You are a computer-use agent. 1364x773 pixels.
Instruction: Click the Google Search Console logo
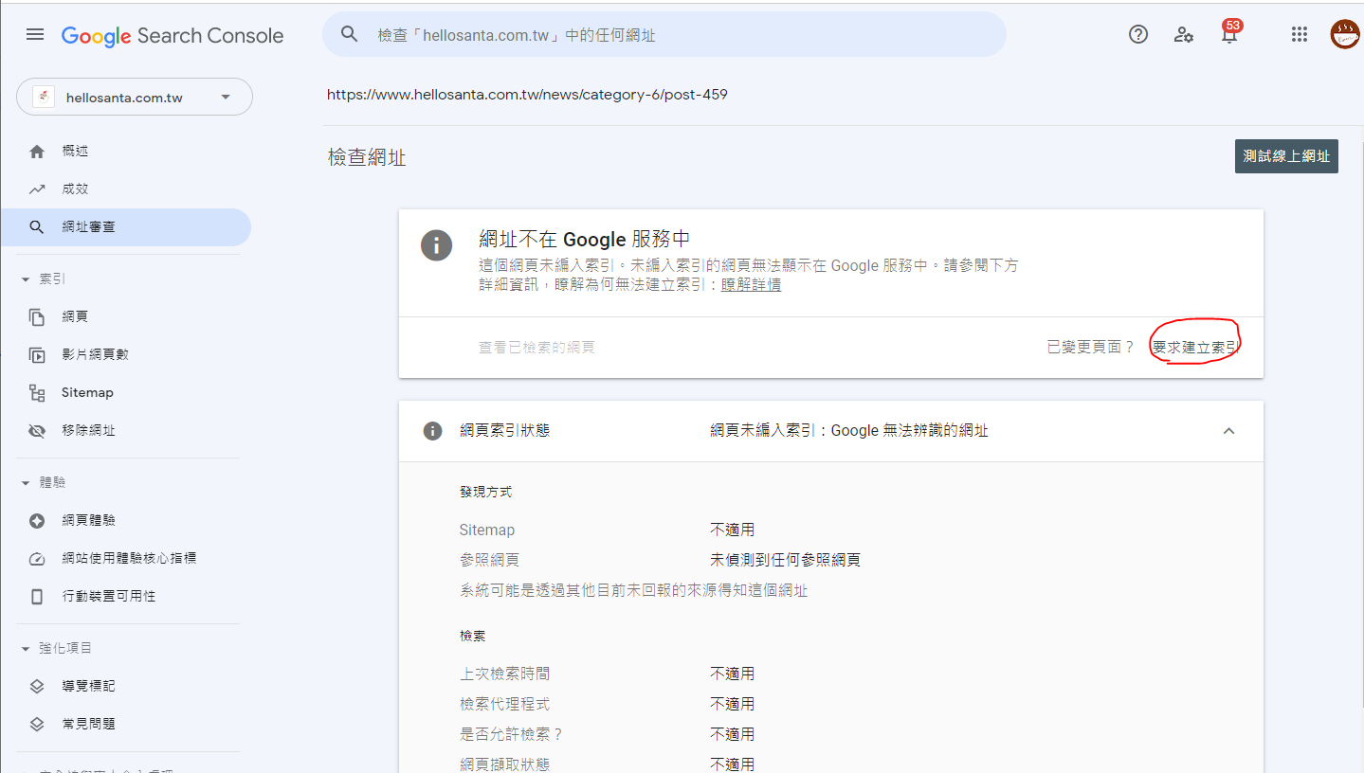173,36
